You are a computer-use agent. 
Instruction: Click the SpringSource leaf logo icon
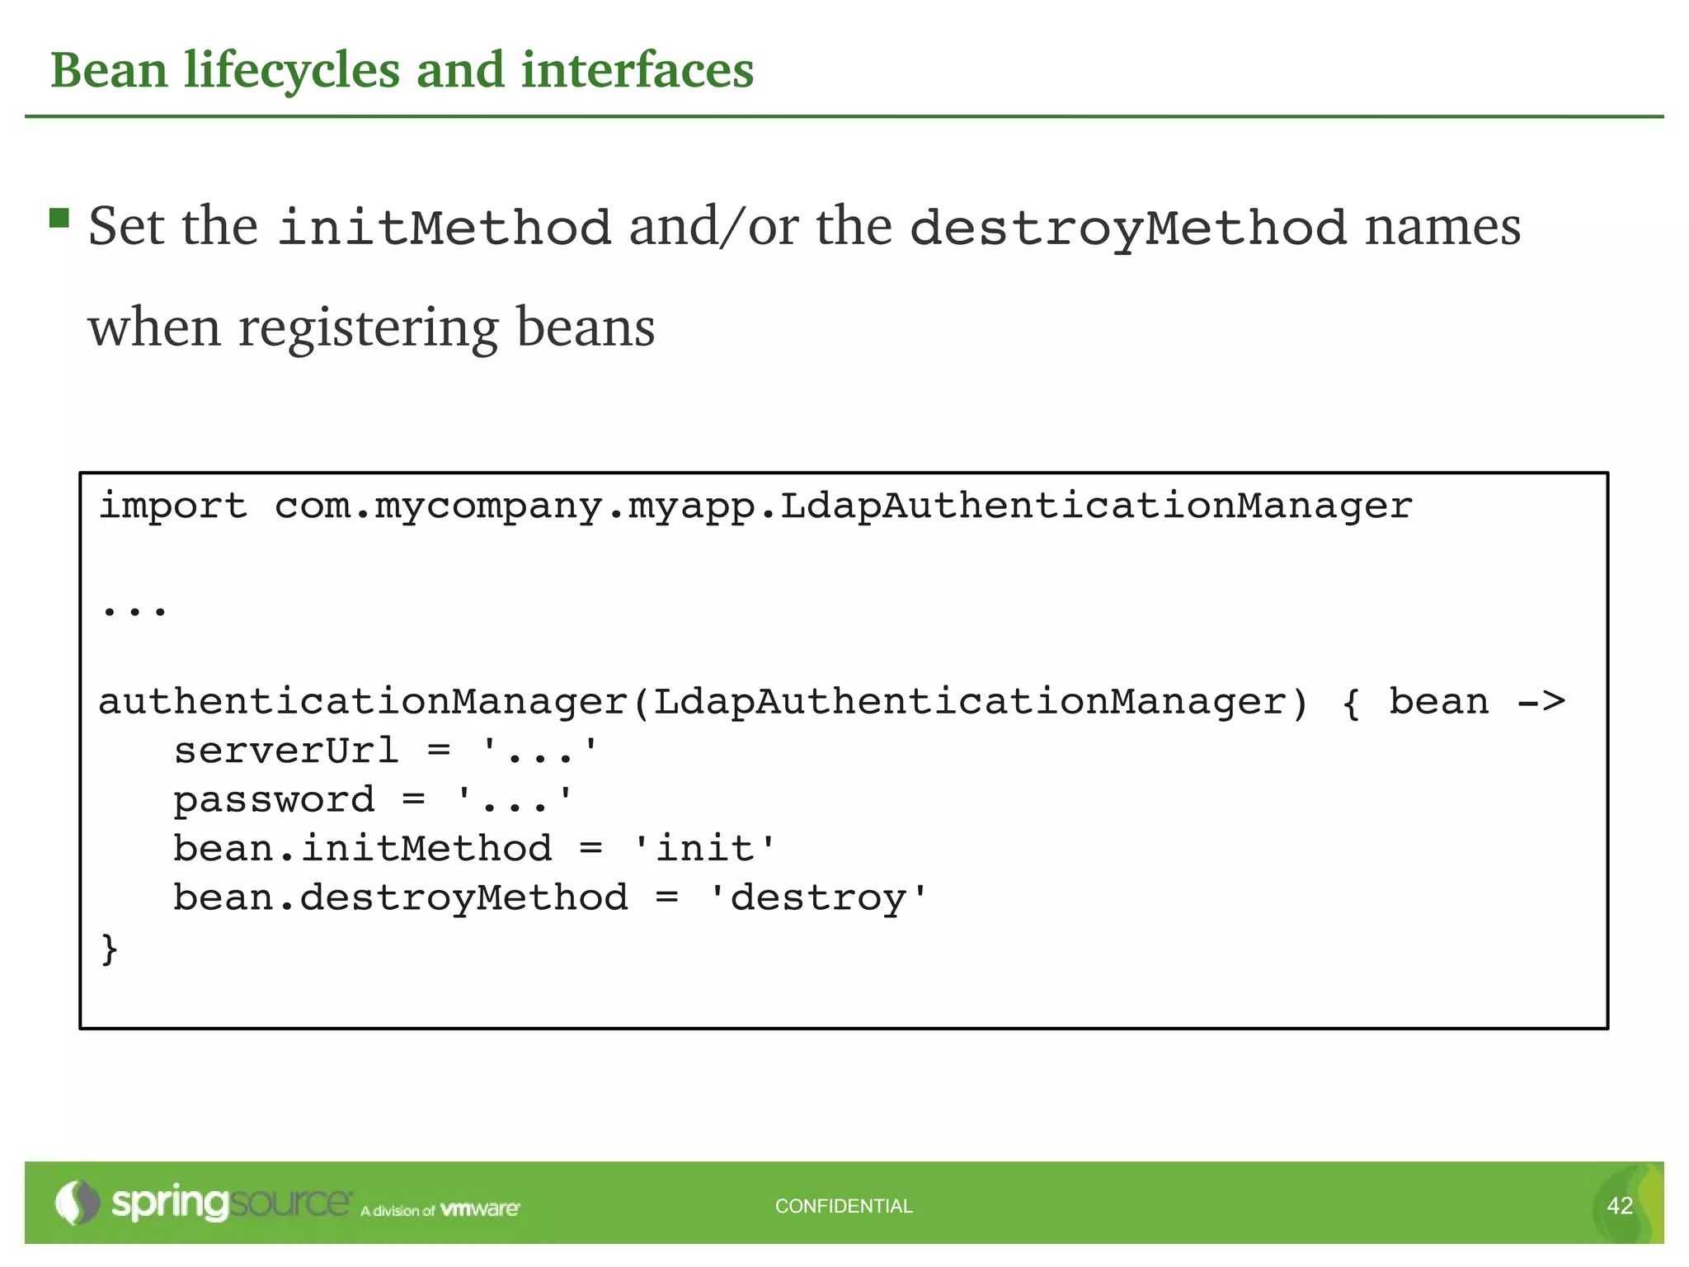pyautogui.click(x=77, y=1203)
